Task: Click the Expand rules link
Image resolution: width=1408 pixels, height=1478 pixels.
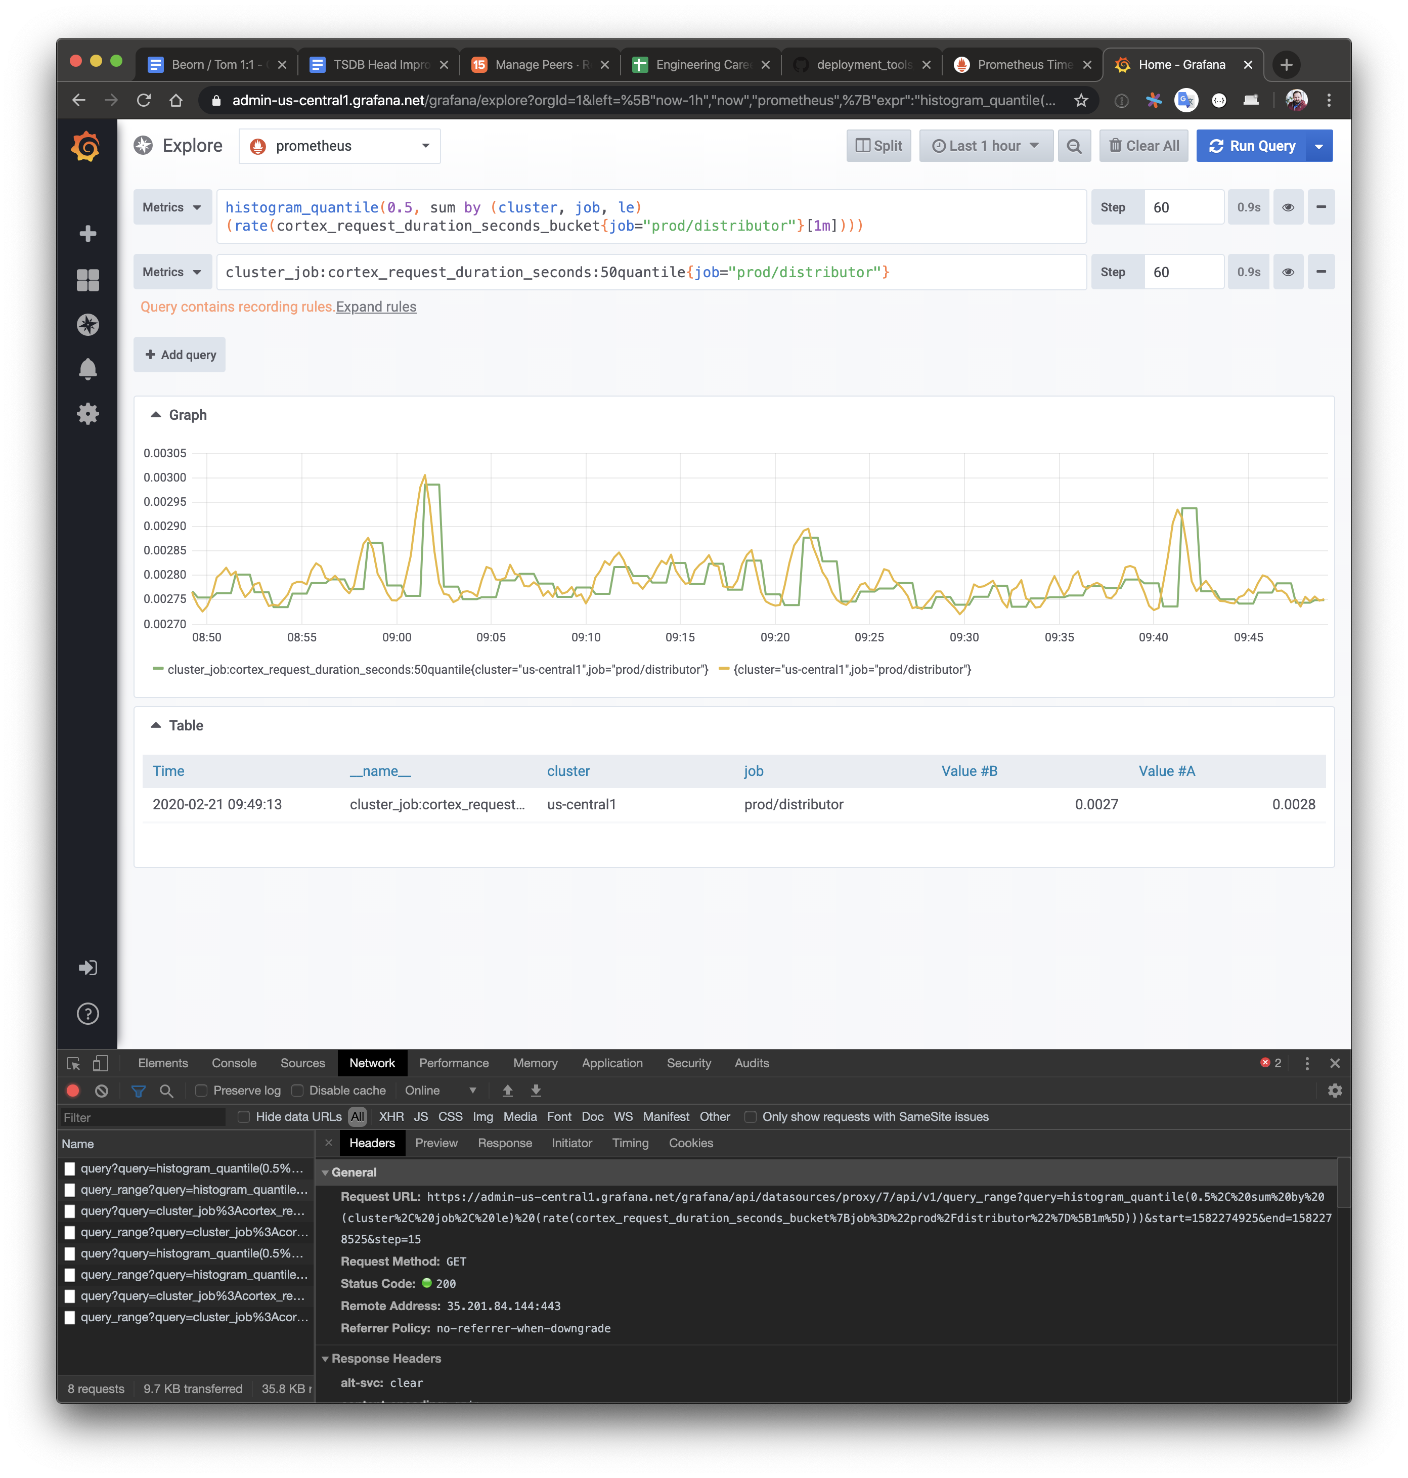Action: click(x=376, y=306)
